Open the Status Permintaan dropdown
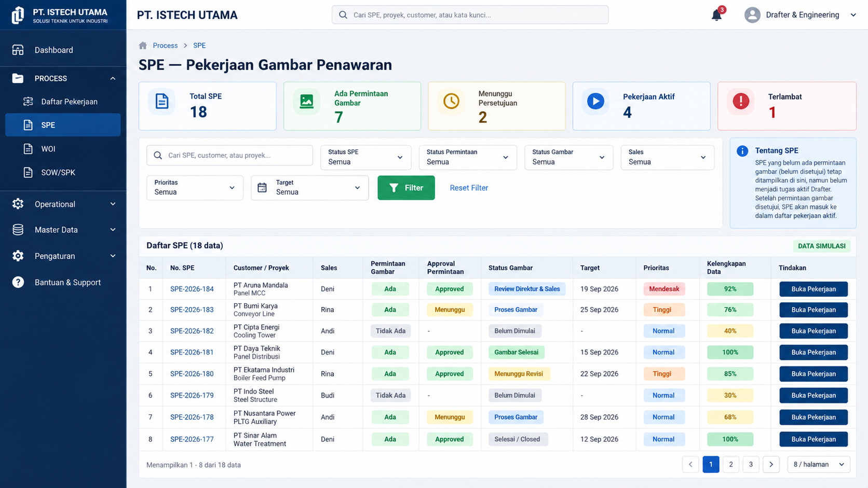Image resolution: width=868 pixels, height=488 pixels. tap(468, 157)
